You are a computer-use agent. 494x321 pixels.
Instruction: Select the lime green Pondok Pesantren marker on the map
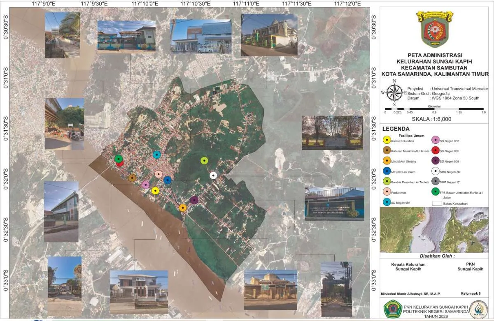click(204, 161)
